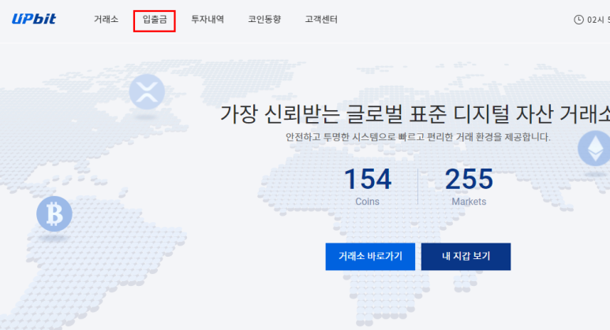Open the 입출금 menu item
610x330 pixels.
[155, 19]
